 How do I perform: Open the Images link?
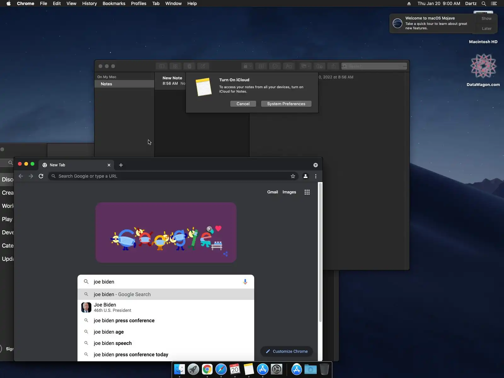click(289, 192)
